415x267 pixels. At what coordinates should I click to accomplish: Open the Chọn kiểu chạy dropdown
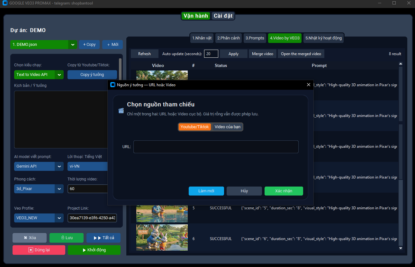59,75
